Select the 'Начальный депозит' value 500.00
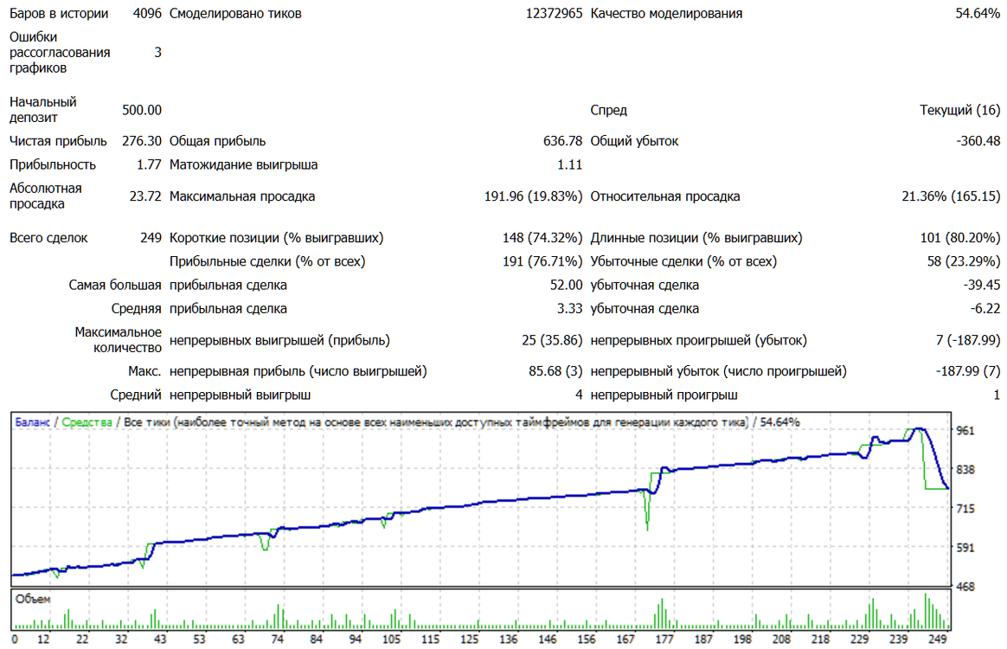Image resolution: width=1007 pixels, height=649 pixels. point(142,110)
